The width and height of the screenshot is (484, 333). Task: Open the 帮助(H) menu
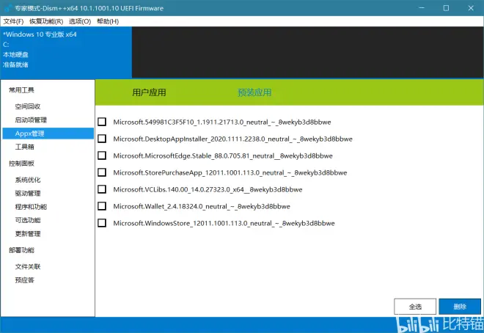point(107,21)
